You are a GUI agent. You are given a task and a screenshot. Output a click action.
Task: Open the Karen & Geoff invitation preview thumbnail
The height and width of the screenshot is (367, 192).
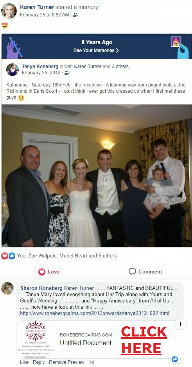pos(36,339)
